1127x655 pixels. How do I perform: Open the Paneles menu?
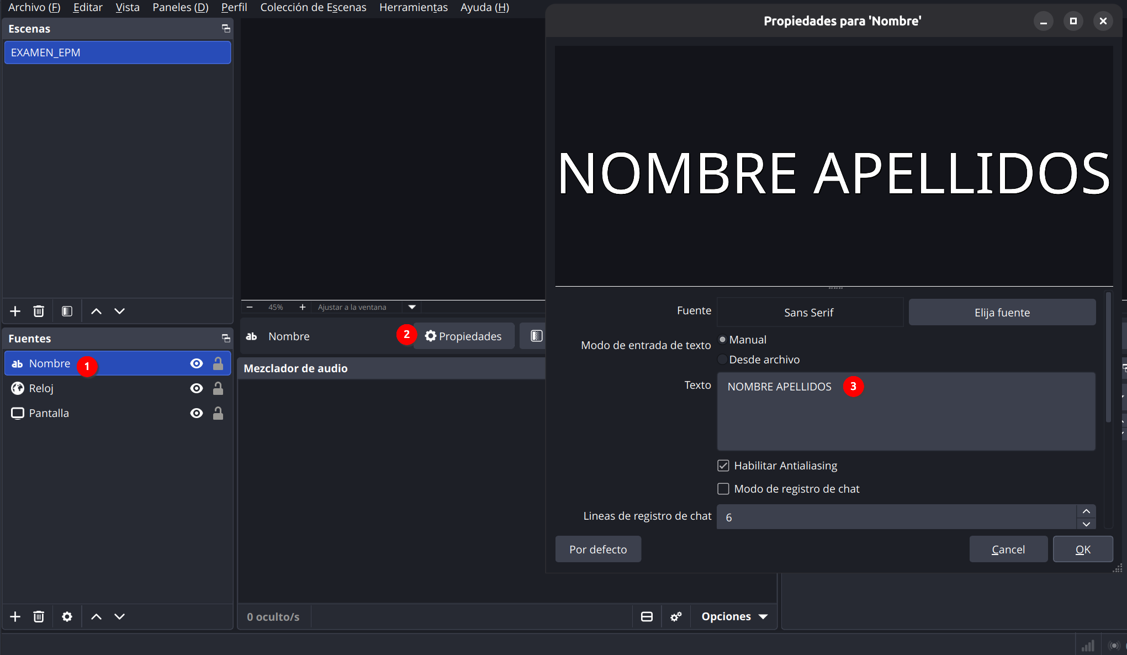click(x=181, y=7)
